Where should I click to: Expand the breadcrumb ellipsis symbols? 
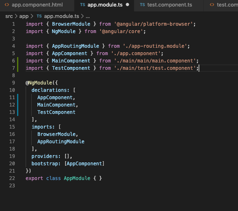pyautogui.click(x=88, y=16)
